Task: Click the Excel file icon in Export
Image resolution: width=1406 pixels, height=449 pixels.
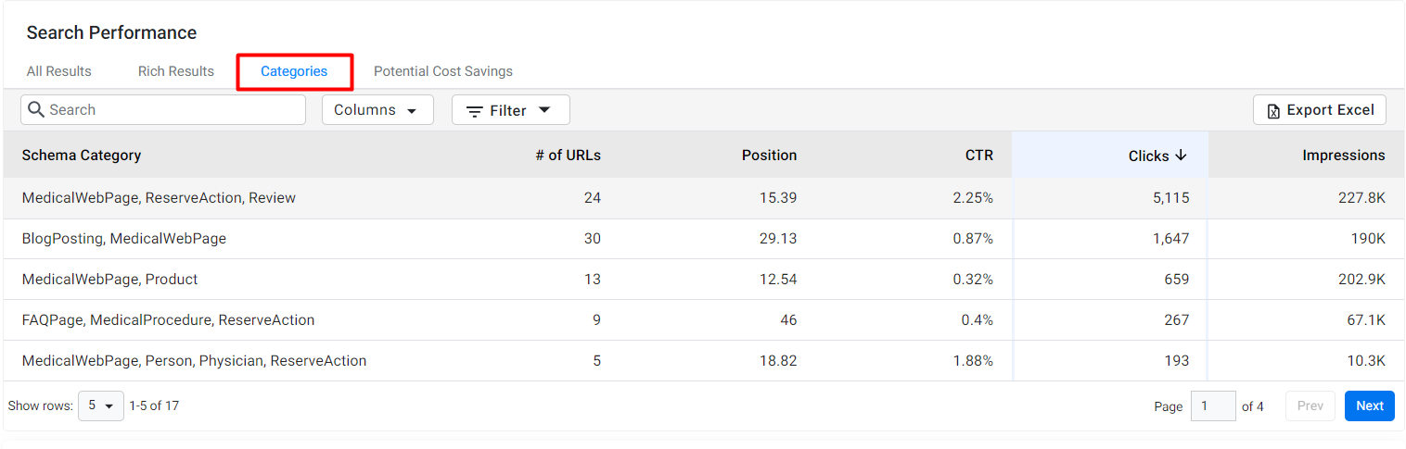Action: pos(1273,110)
